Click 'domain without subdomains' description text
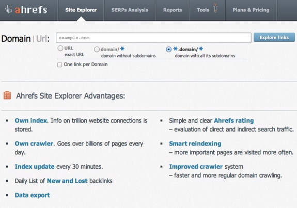This screenshot has height=208, width=297. pos(129,56)
